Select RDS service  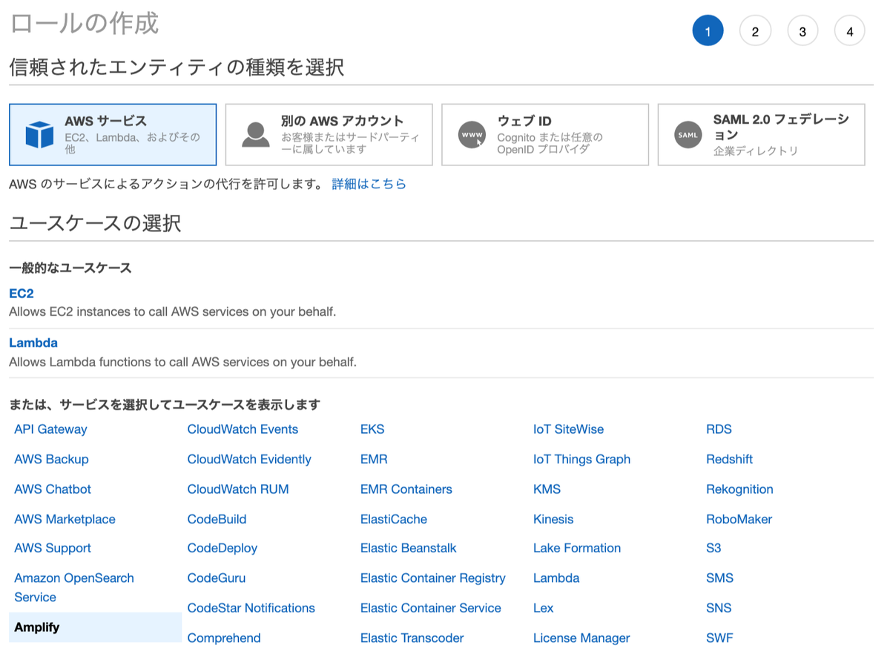[x=719, y=429]
